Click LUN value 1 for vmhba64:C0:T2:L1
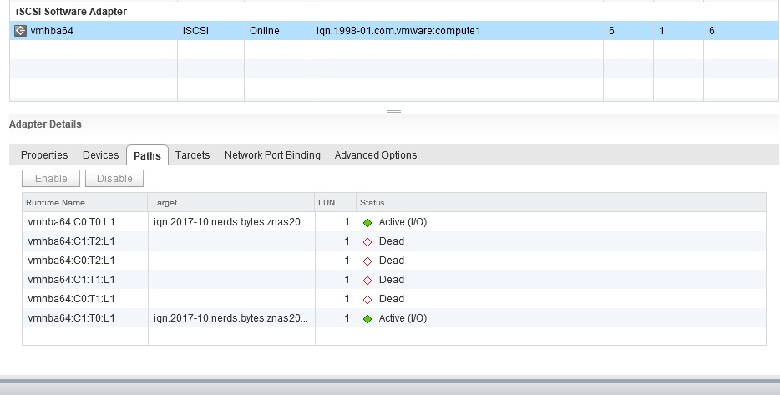Image resolution: width=780 pixels, height=395 pixels. [347, 261]
